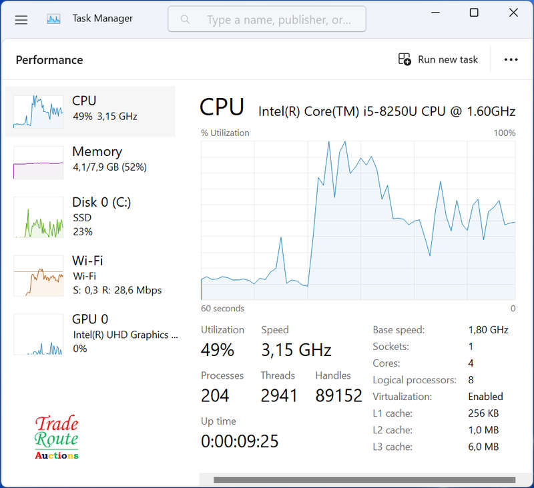534x488 pixels.
Task: Click the Memory mini graph thumbnail
Action: [39, 163]
